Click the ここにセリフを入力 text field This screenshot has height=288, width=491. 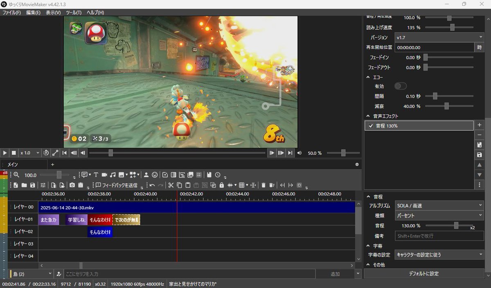point(189,274)
